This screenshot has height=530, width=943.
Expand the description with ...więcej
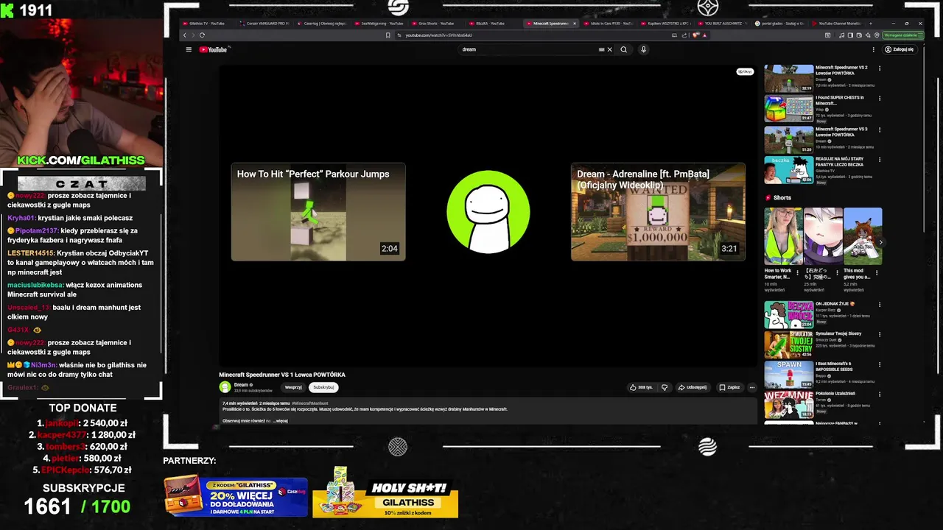click(x=280, y=420)
